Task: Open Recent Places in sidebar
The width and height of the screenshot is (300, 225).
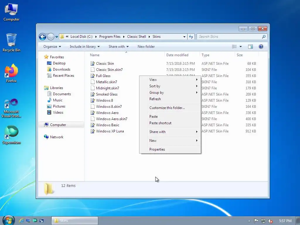Action: [x=63, y=75]
